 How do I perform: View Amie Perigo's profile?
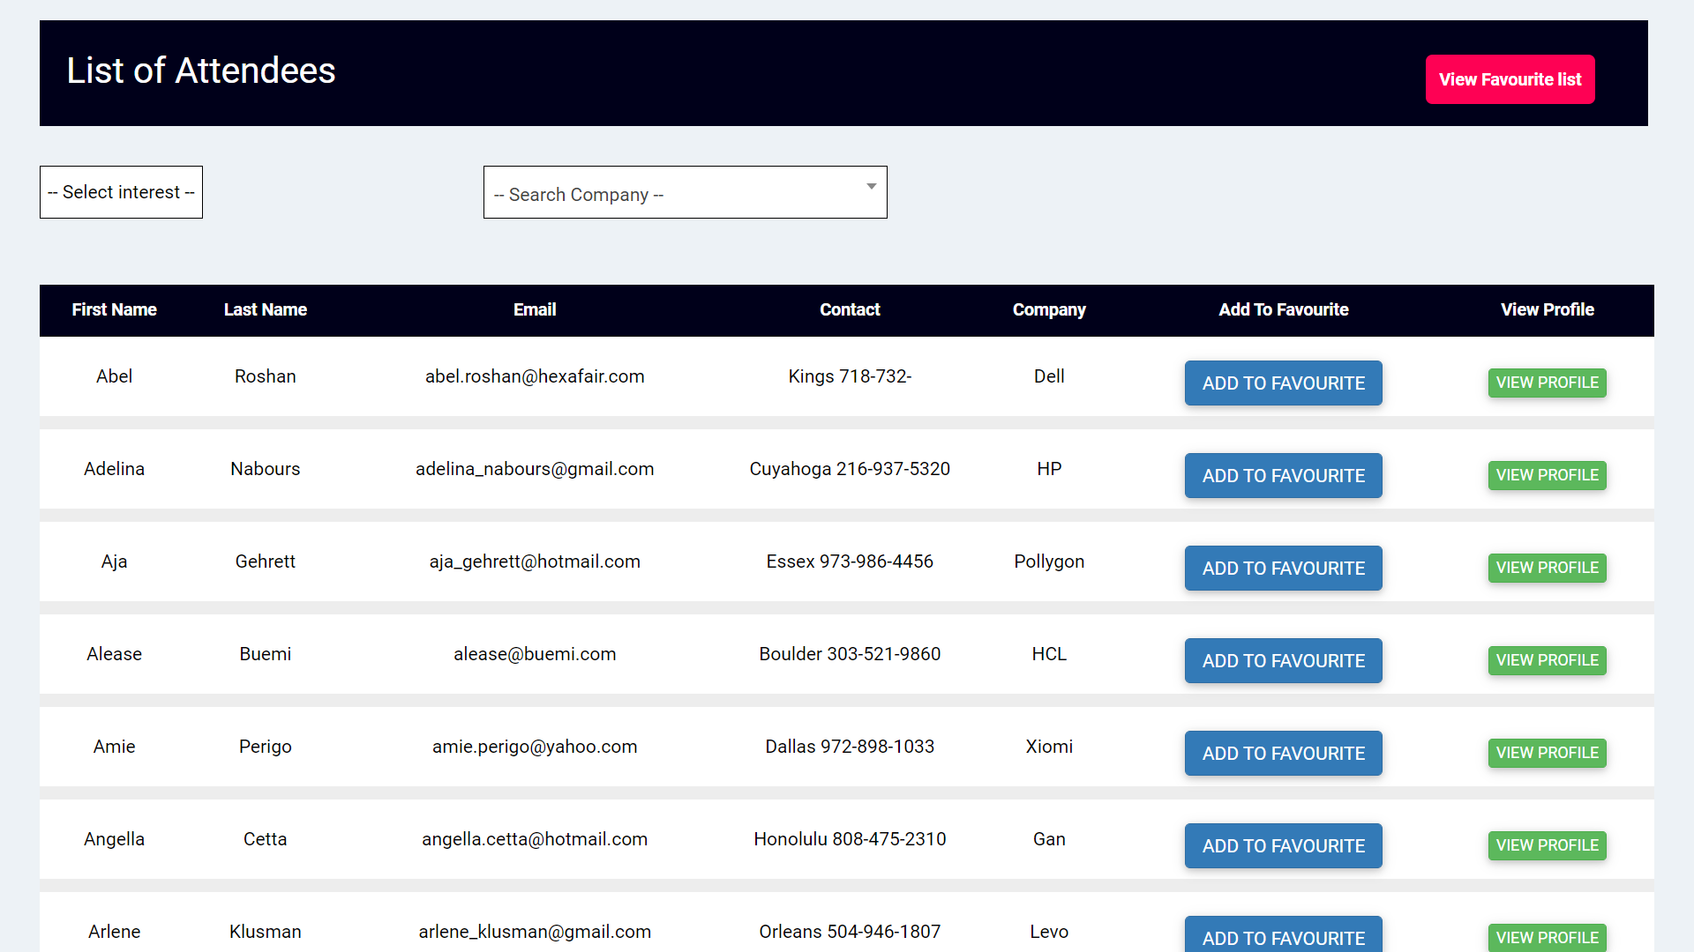1547,753
